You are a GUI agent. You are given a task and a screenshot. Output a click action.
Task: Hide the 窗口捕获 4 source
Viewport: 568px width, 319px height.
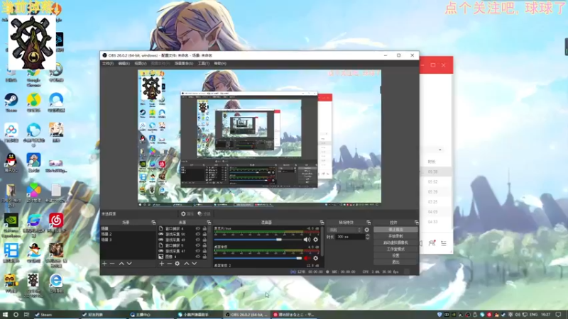coord(198,228)
